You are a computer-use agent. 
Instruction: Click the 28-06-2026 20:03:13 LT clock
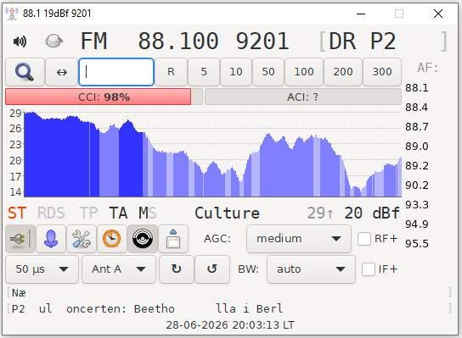coord(230,325)
